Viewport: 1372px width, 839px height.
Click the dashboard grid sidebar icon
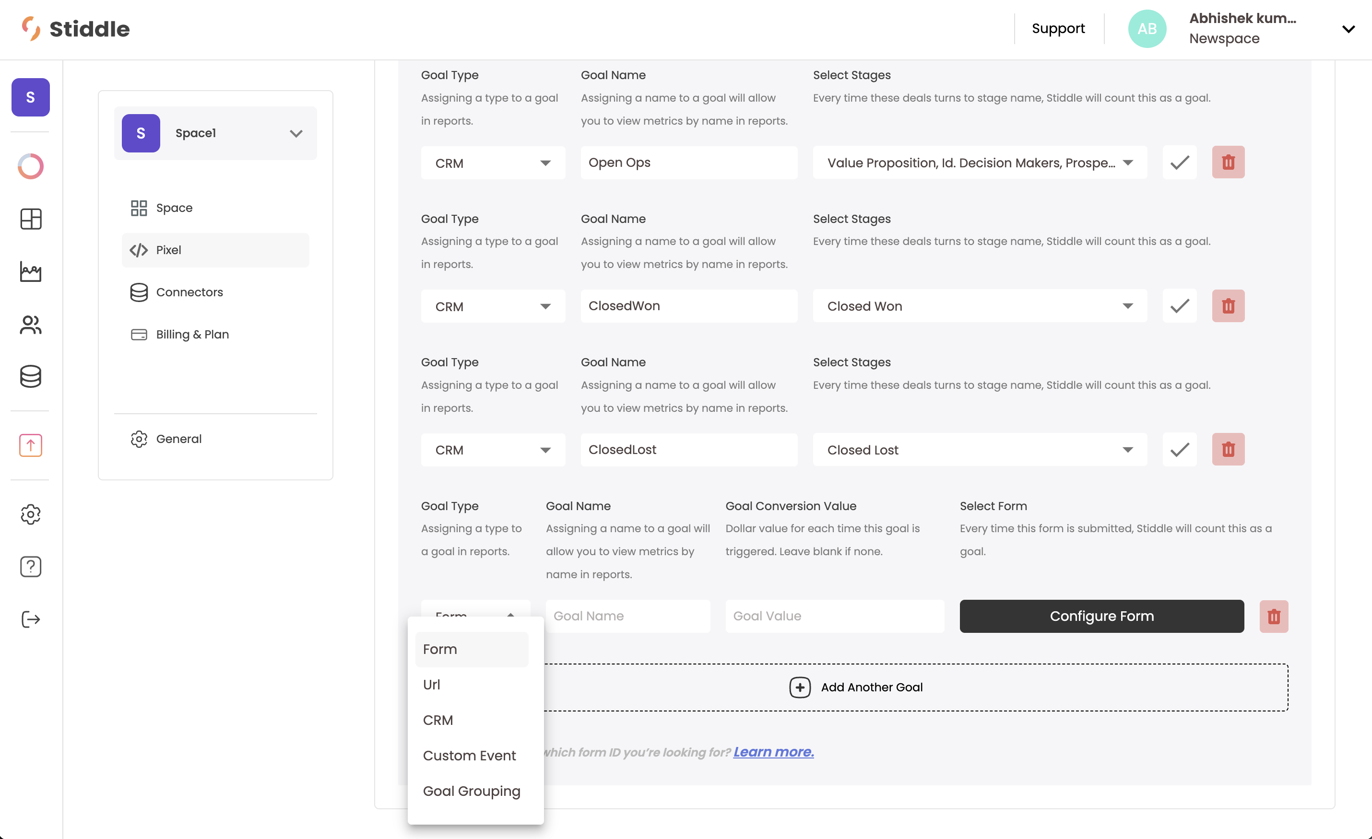(x=31, y=219)
